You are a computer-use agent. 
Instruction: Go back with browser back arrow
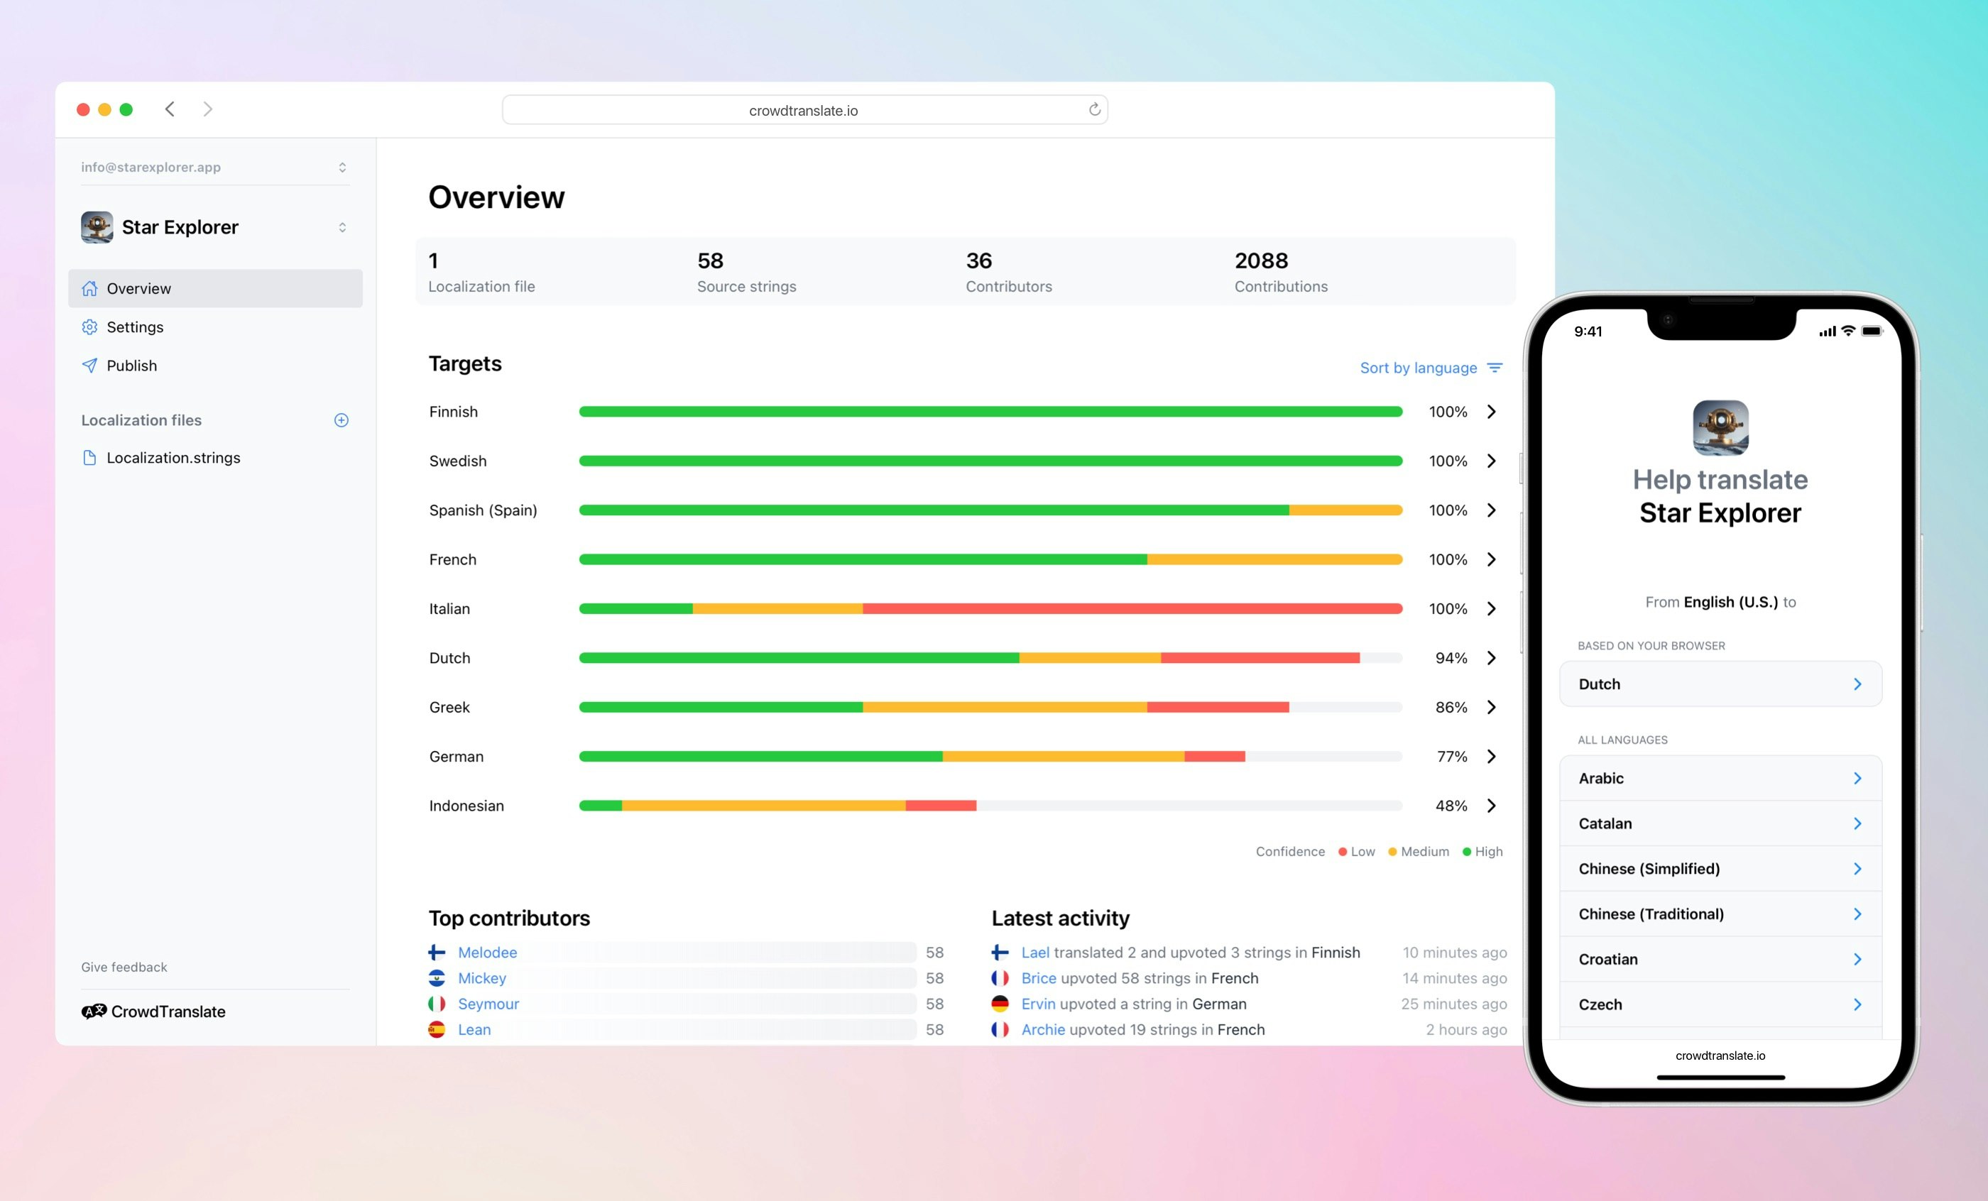click(x=170, y=109)
